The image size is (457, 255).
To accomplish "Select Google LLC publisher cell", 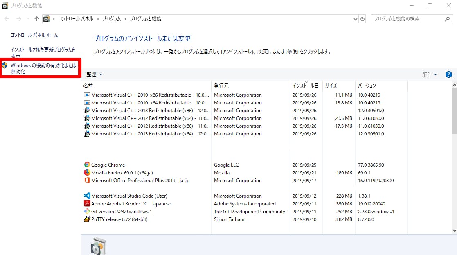I will (x=226, y=165).
